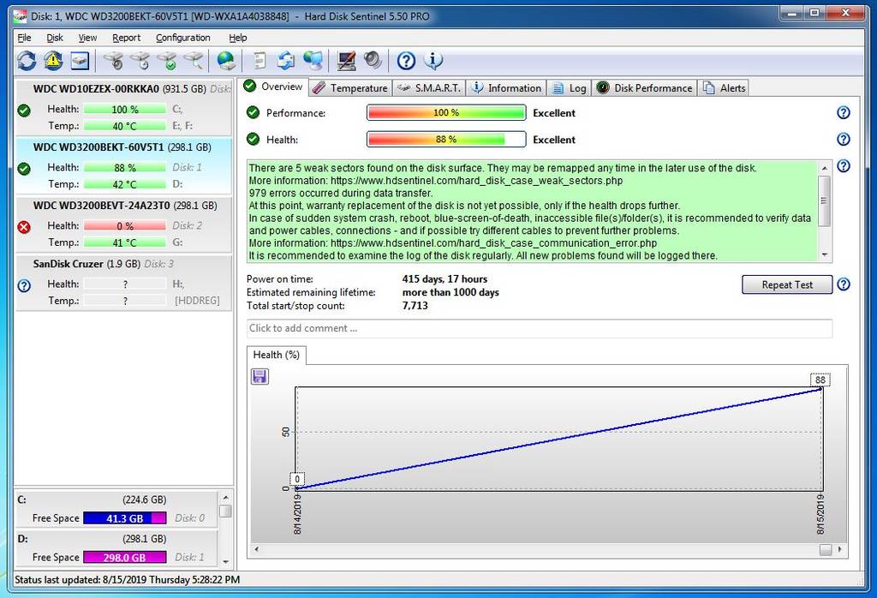Viewport: 877px width, 598px height.
Task: Click the disk icon with clock badge
Action: (x=140, y=61)
